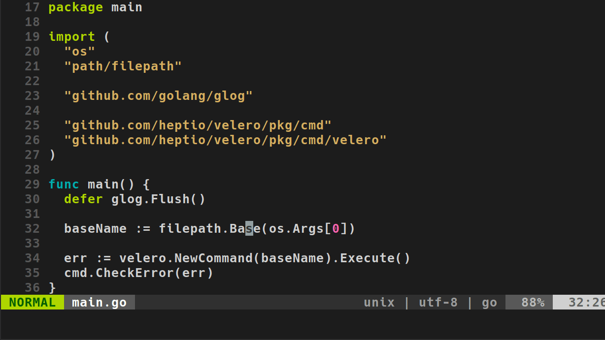Place cursor on the import keyword
Viewport: 605px width, 340px height.
(x=71, y=37)
